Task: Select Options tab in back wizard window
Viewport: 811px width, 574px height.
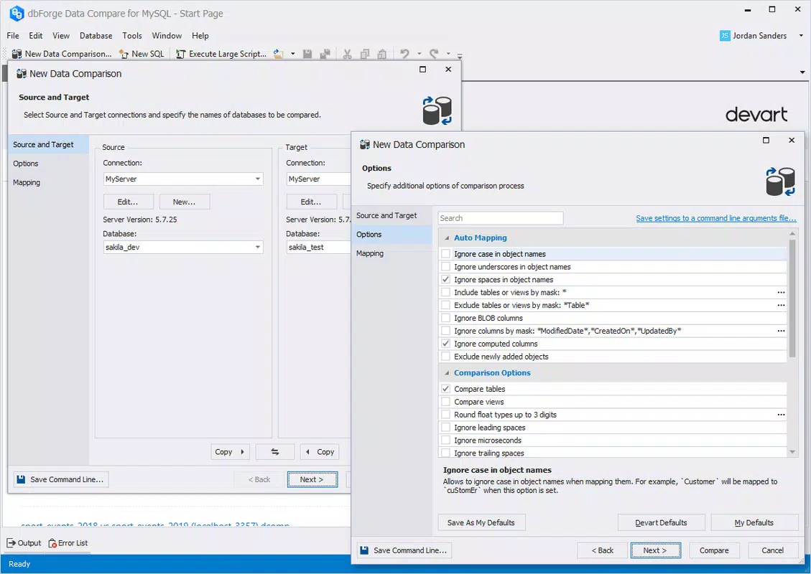Action: point(48,164)
